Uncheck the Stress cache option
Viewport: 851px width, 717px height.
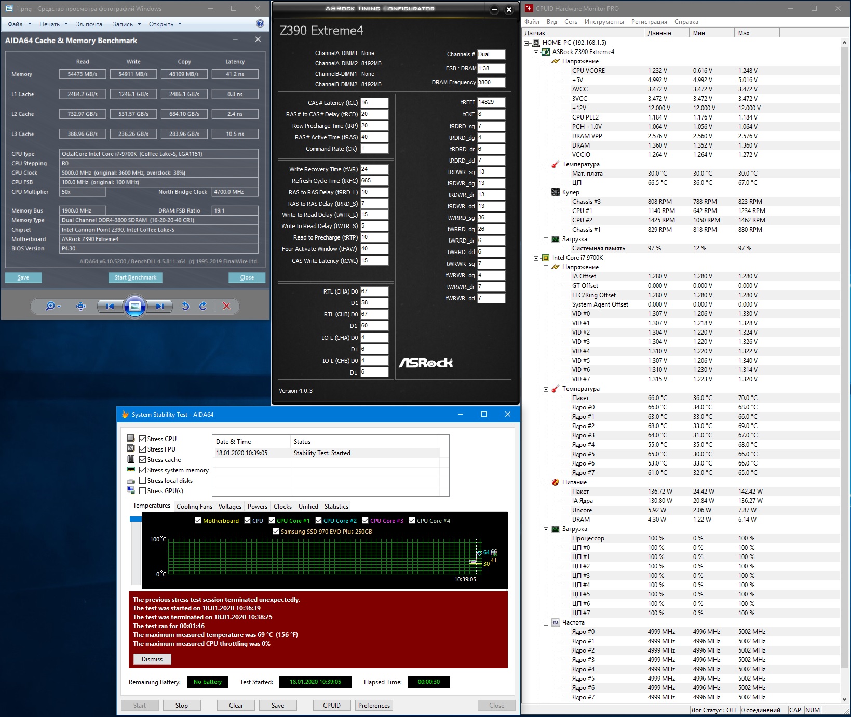[142, 459]
